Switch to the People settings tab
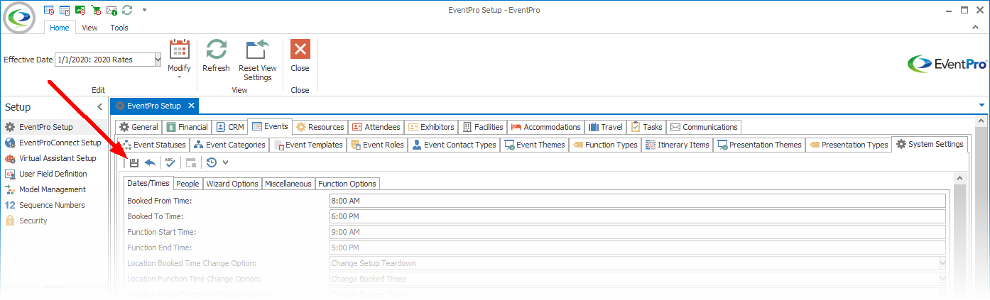The height and width of the screenshot is (300, 990). tap(187, 184)
